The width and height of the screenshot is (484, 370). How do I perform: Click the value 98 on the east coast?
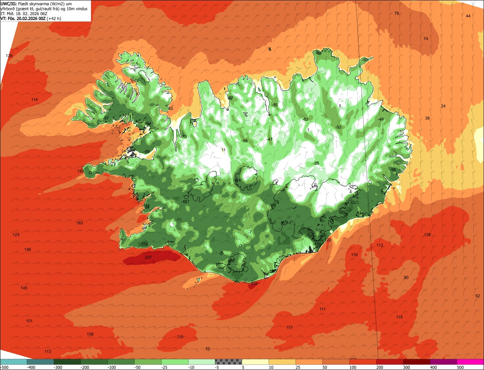coord(393,169)
